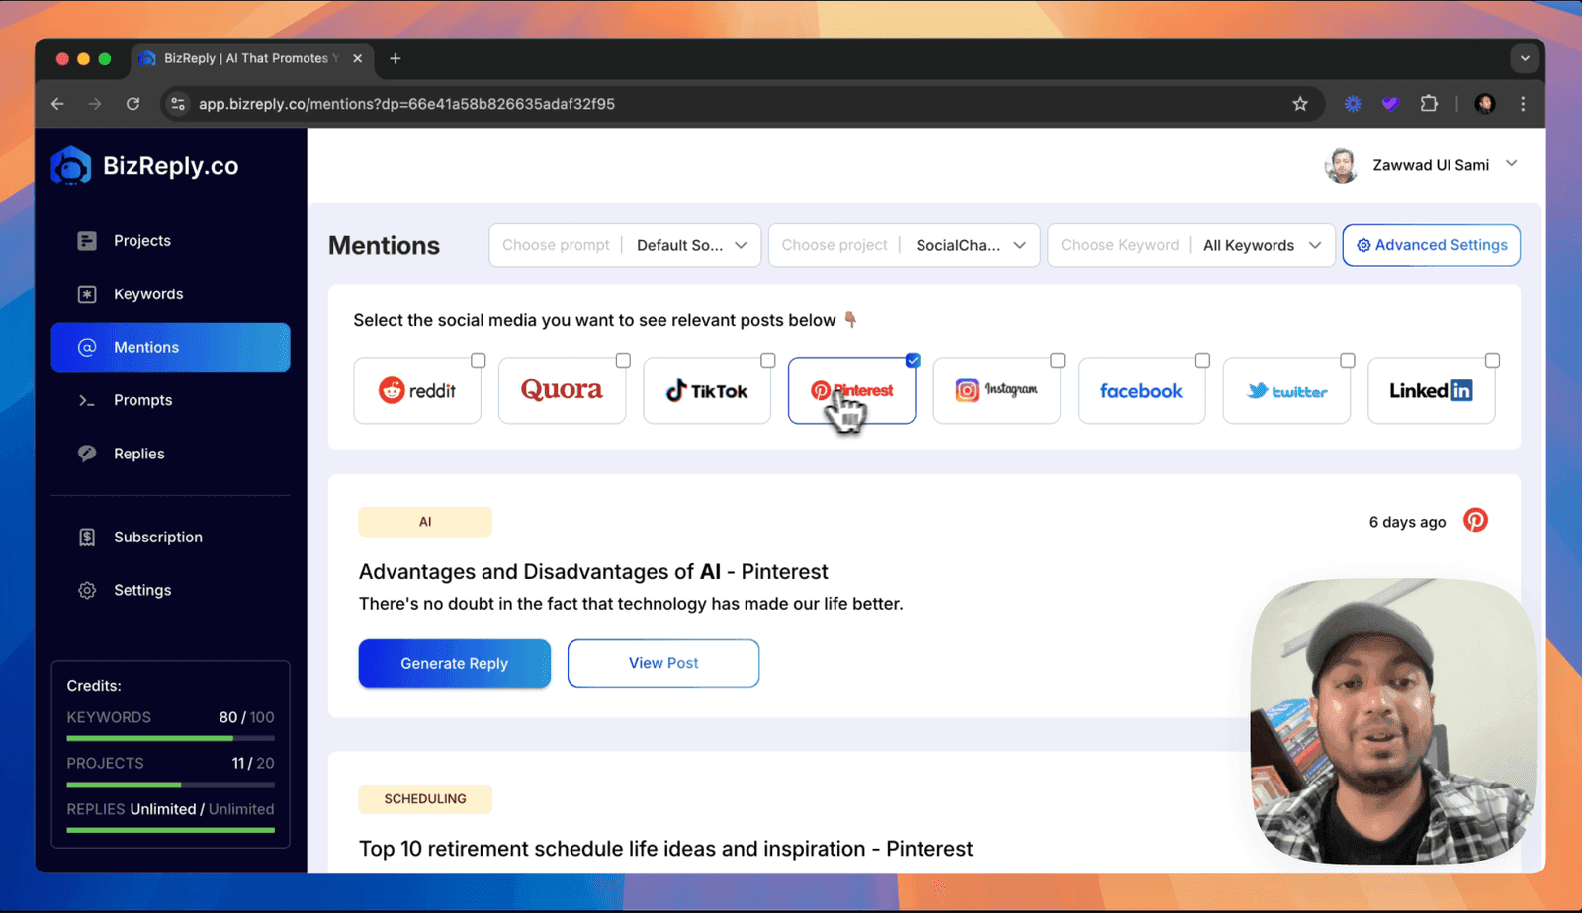Uncheck the Pinterest checkbox

point(913,361)
